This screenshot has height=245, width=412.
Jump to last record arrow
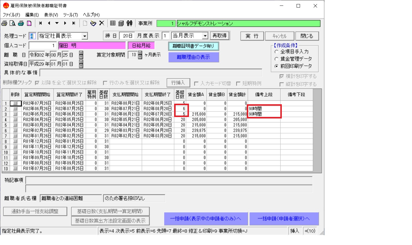(x=74, y=23)
